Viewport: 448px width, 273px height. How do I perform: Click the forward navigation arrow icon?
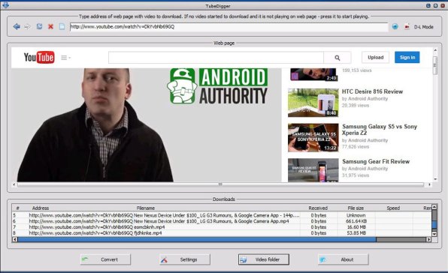pyautogui.click(x=27, y=27)
